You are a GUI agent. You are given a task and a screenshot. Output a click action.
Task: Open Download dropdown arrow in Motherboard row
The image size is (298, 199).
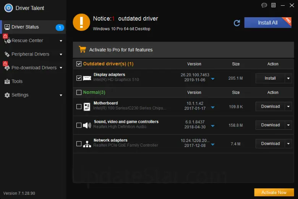point(288,106)
